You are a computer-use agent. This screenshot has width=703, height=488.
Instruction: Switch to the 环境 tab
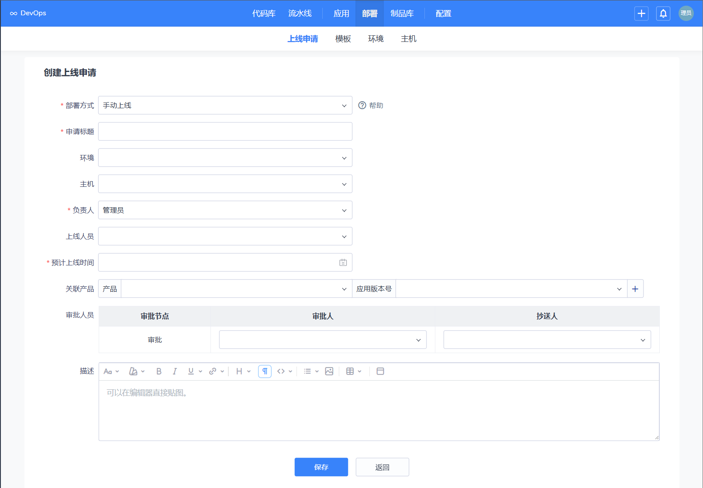click(x=376, y=39)
